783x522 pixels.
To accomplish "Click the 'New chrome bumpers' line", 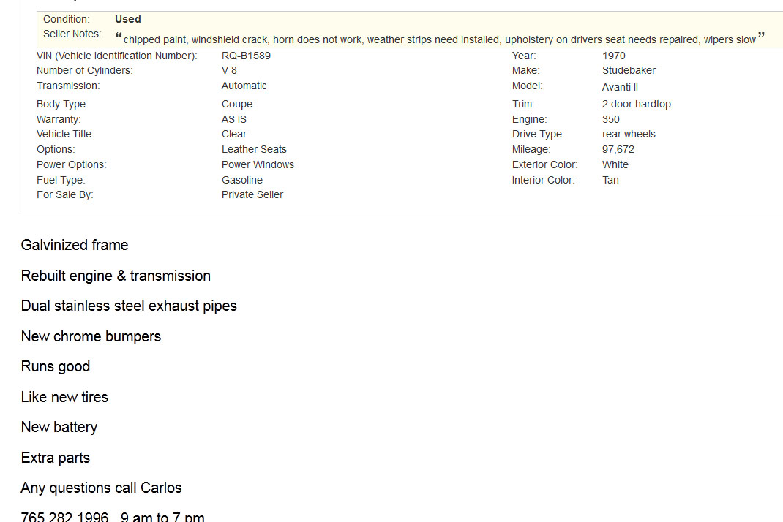I will (x=91, y=336).
